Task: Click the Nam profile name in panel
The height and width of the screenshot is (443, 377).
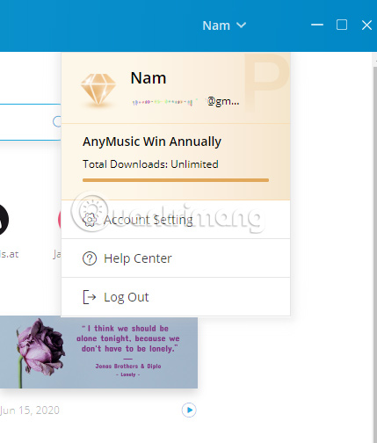Action: pos(149,78)
